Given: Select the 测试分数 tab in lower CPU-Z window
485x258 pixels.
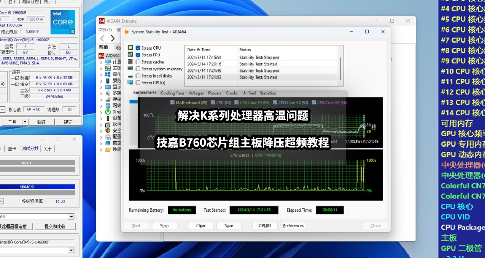Looking at the screenshot, I should pos(30,148).
